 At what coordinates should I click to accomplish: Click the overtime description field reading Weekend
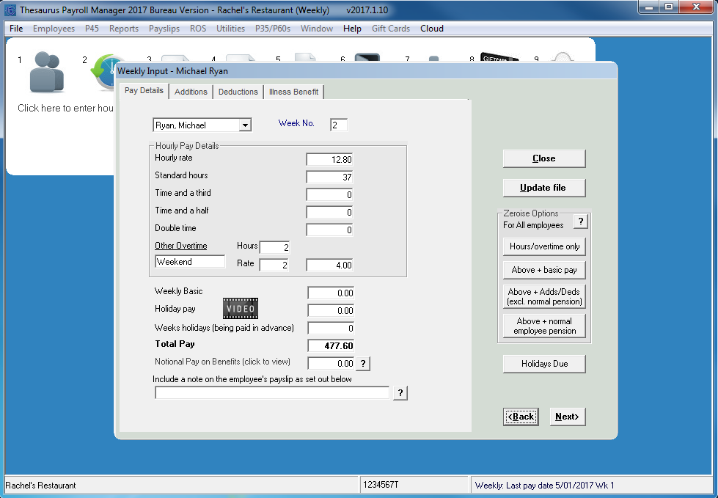190,261
